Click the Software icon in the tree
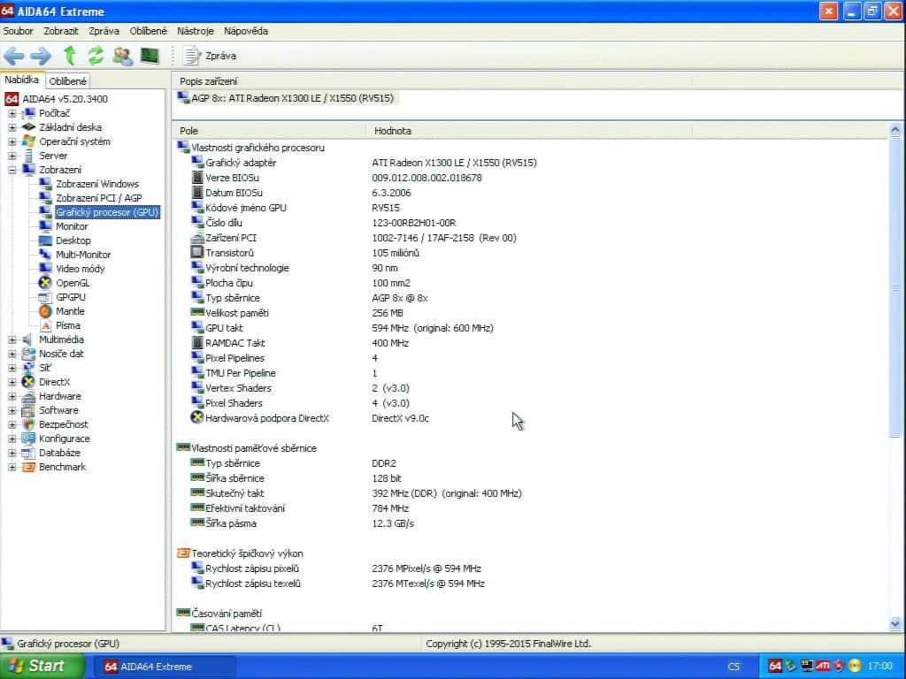Image resolution: width=906 pixels, height=679 pixels. (x=27, y=410)
